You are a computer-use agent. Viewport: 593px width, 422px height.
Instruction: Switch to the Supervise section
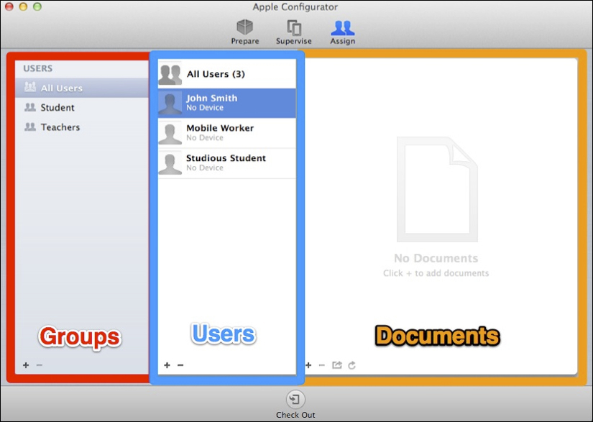[x=293, y=32]
